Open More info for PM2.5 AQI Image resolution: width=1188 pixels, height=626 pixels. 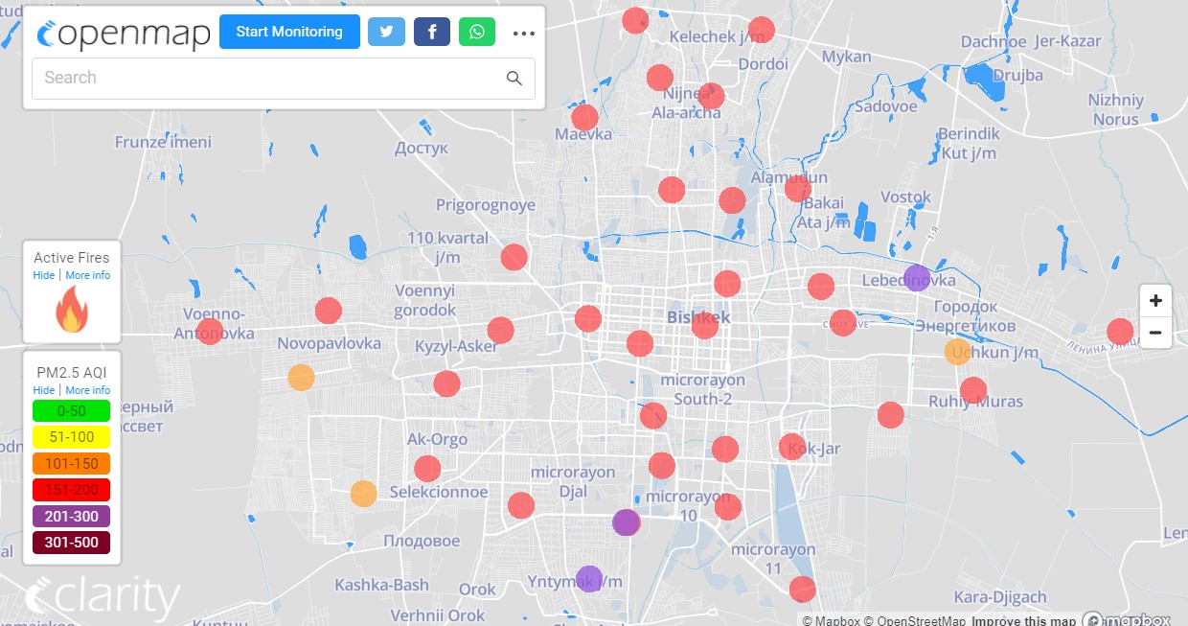87,390
